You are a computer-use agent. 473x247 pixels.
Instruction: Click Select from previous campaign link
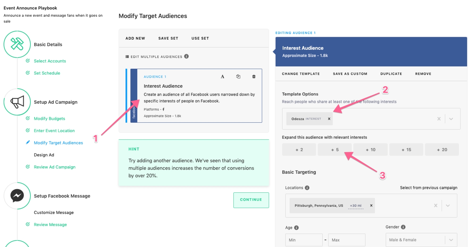(x=429, y=188)
